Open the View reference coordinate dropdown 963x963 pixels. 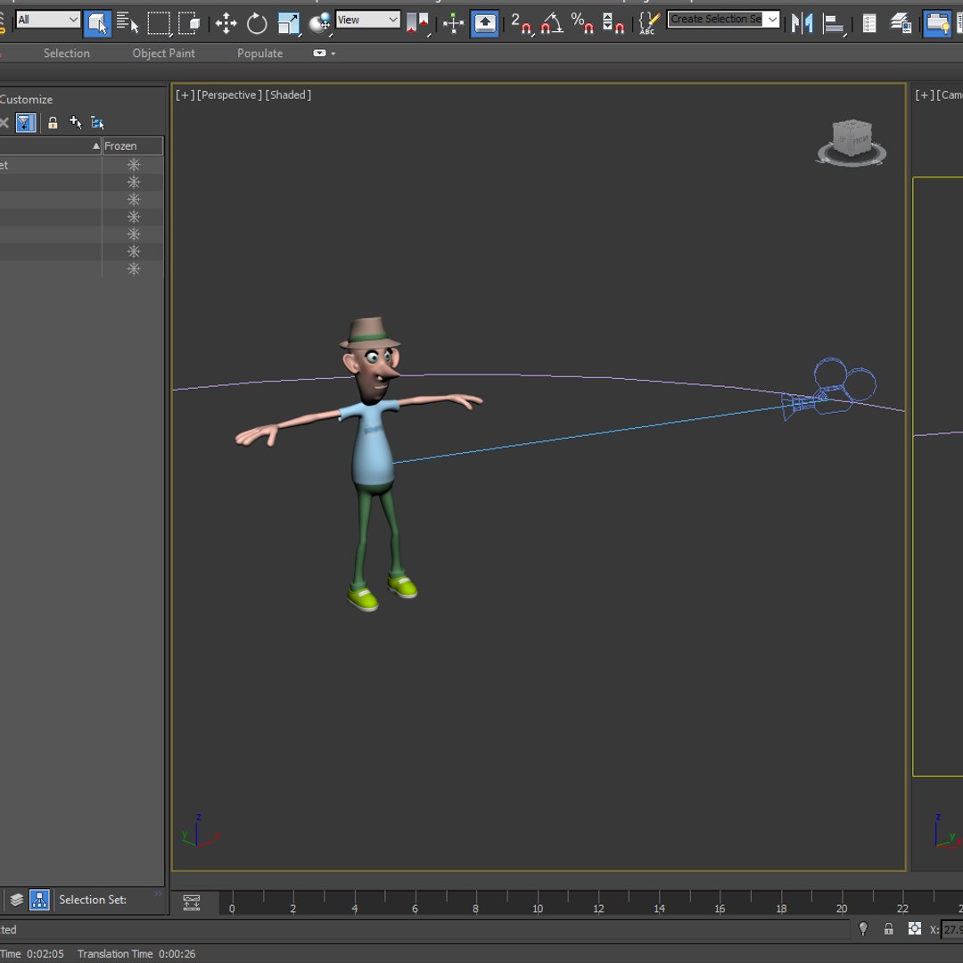point(367,20)
